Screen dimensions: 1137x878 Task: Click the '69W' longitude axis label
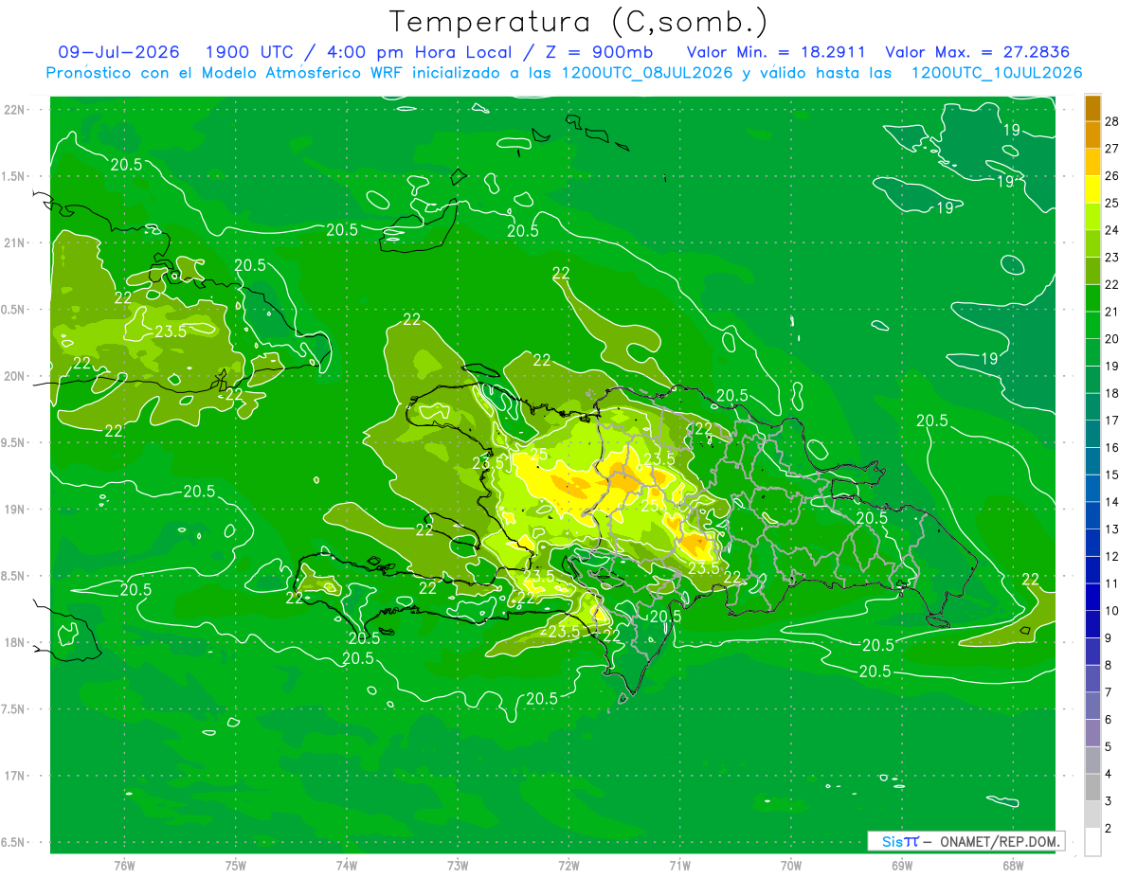click(902, 865)
